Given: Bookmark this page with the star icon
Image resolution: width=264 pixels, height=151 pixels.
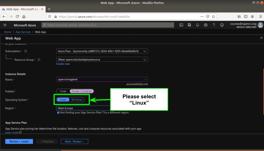Looking at the screenshot, I should point(213,17).
